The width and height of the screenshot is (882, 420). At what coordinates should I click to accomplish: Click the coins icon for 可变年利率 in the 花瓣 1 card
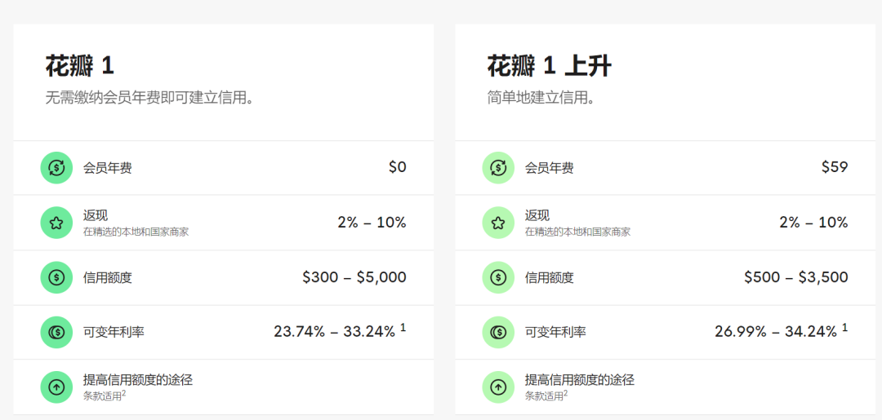(x=56, y=333)
